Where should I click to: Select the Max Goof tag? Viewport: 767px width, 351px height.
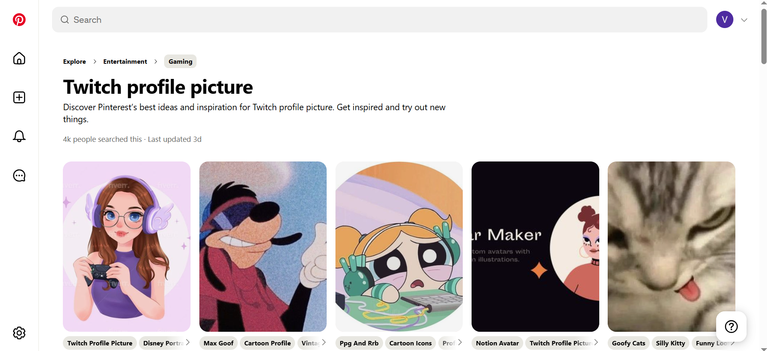(218, 343)
